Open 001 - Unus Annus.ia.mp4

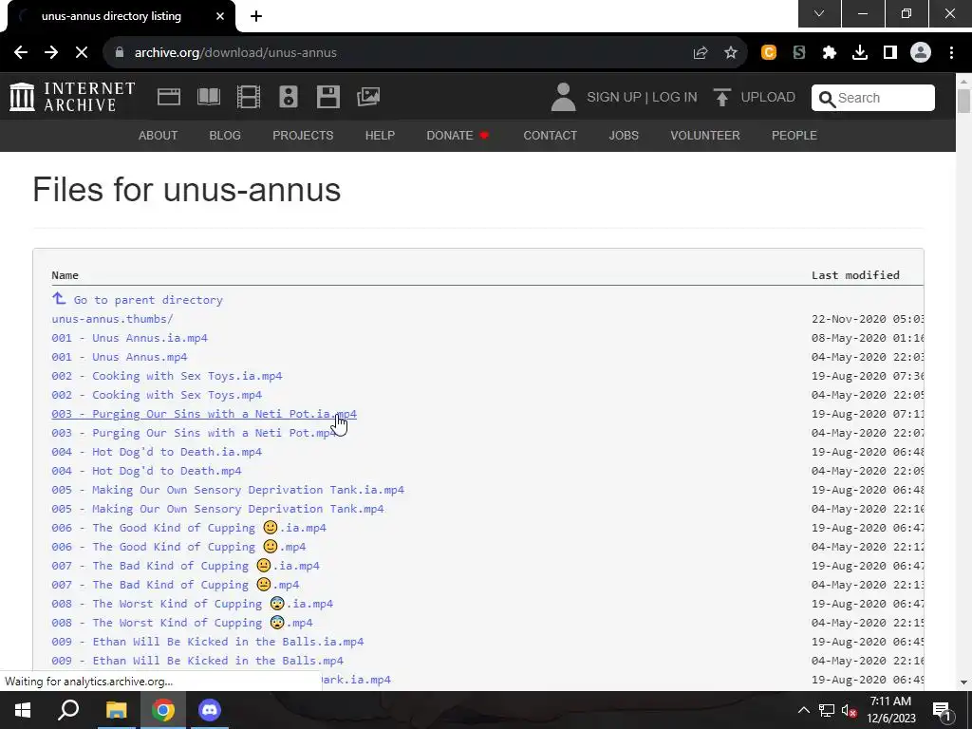[129, 338]
